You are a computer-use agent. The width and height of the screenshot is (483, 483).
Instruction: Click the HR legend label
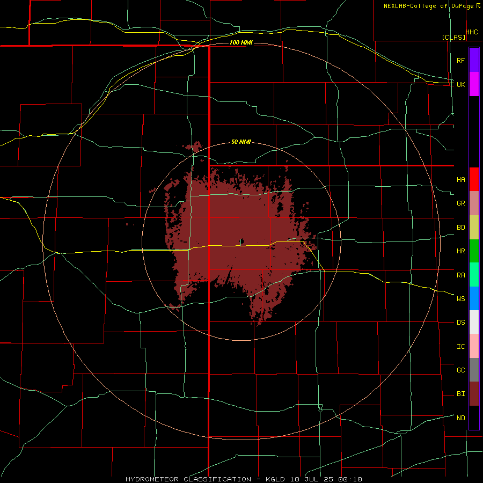click(x=460, y=251)
